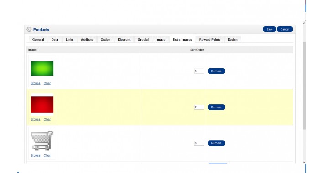Go to the Design tab
Viewport: 324px width, 173px height.
[x=232, y=40]
